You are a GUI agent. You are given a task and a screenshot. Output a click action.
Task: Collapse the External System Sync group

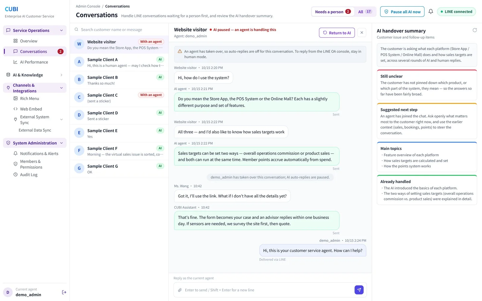61,119
